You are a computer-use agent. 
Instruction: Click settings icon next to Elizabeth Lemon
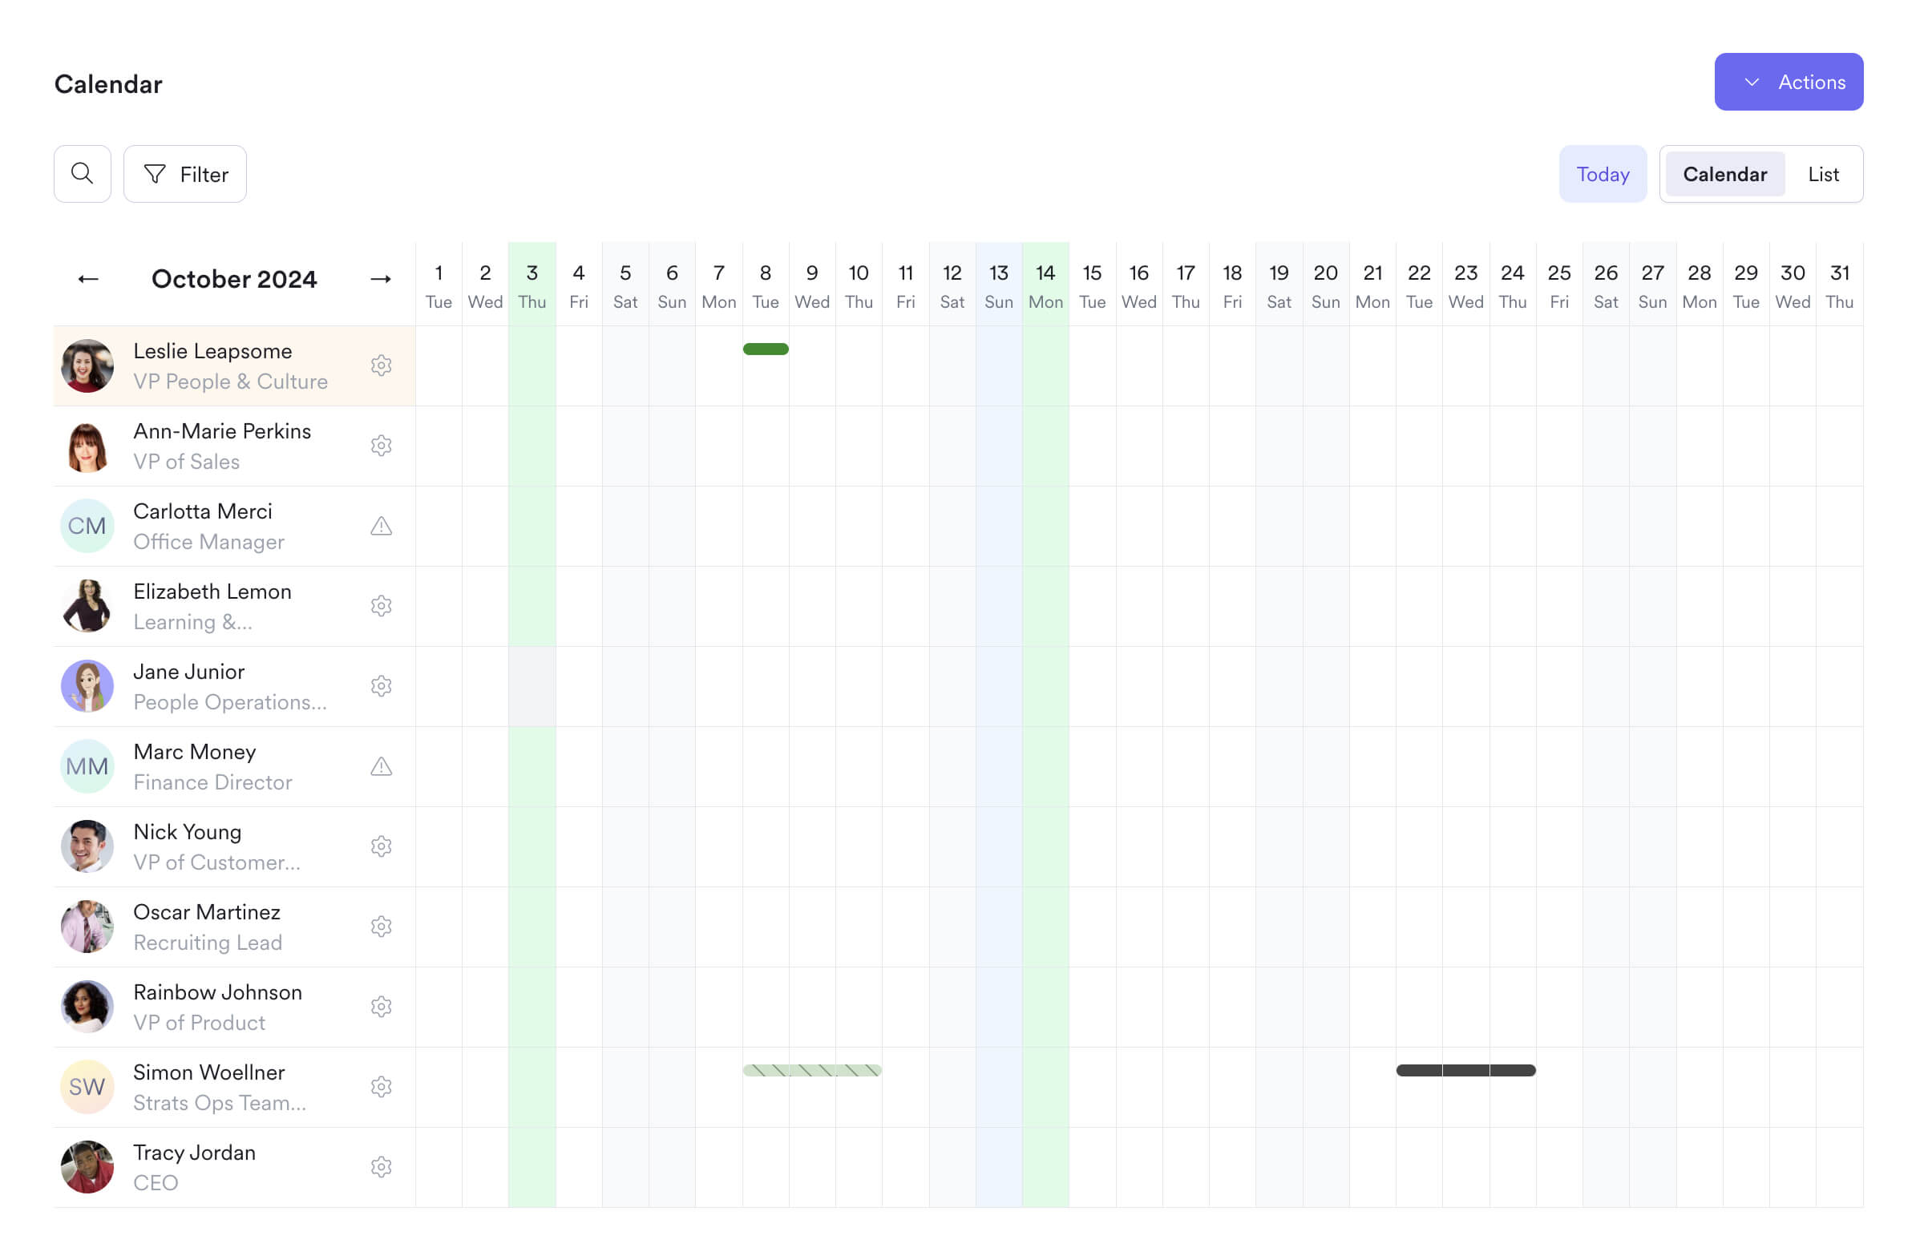pyautogui.click(x=382, y=606)
